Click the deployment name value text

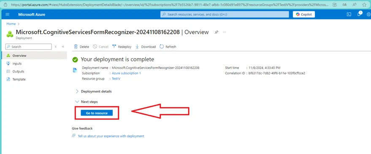click(x=155, y=68)
